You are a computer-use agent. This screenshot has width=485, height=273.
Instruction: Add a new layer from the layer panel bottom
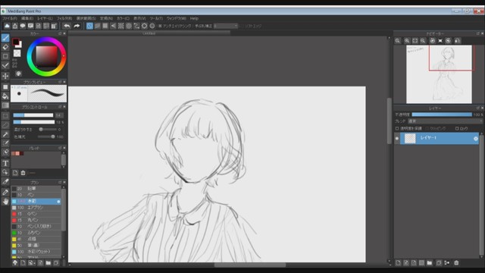click(398, 263)
